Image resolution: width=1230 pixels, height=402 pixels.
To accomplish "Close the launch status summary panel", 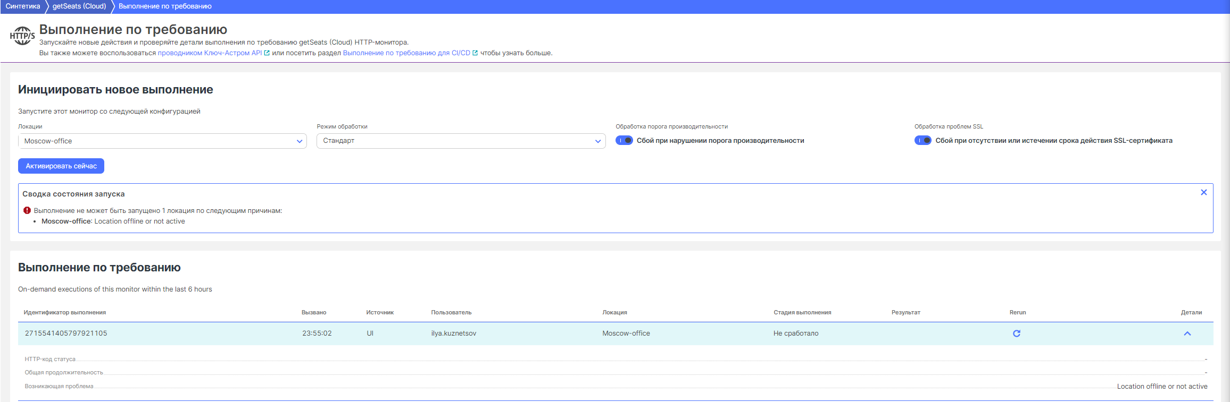I will [1203, 192].
